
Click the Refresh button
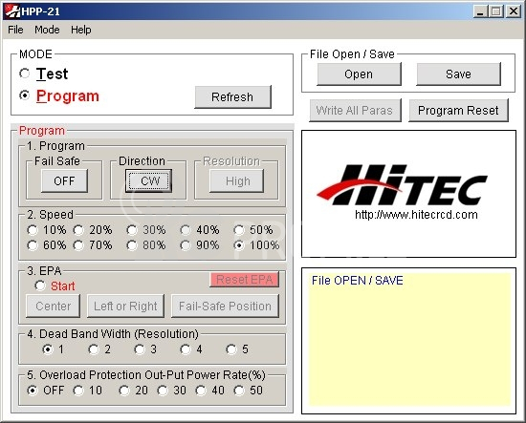pyautogui.click(x=232, y=96)
